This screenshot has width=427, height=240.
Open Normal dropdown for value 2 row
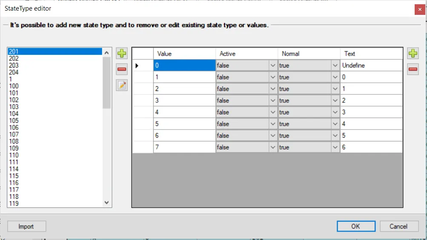335,89
